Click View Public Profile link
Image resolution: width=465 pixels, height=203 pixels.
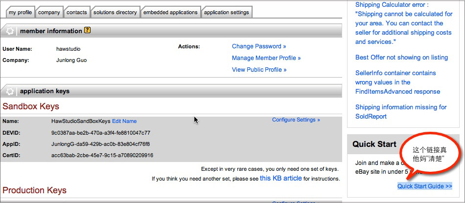[259, 70]
